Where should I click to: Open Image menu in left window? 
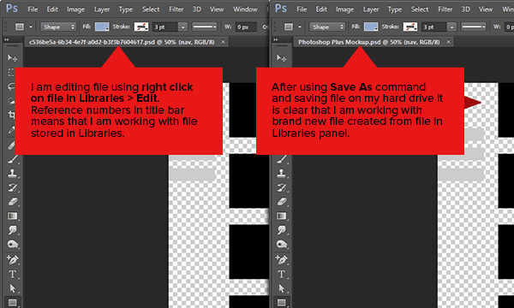pyautogui.click(x=75, y=9)
